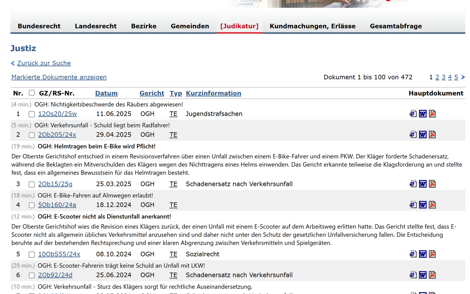Image resolution: width=470 pixels, height=294 pixels.
Task: Download Word file for 2Ob92/24d
Action: click(423, 275)
